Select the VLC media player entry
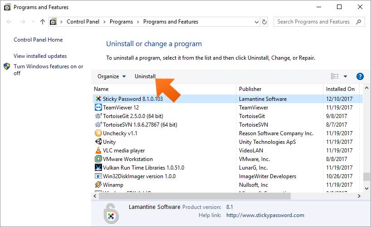The height and width of the screenshot is (227, 371). (x=124, y=151)
